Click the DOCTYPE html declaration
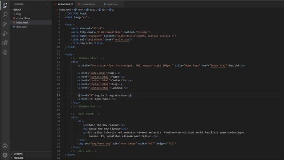Screen dimensions: 284x160 pos(76,13)
